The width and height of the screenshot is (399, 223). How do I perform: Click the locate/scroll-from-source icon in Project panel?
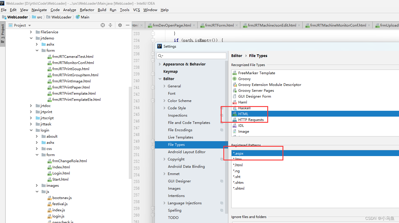tap(103, 25)
